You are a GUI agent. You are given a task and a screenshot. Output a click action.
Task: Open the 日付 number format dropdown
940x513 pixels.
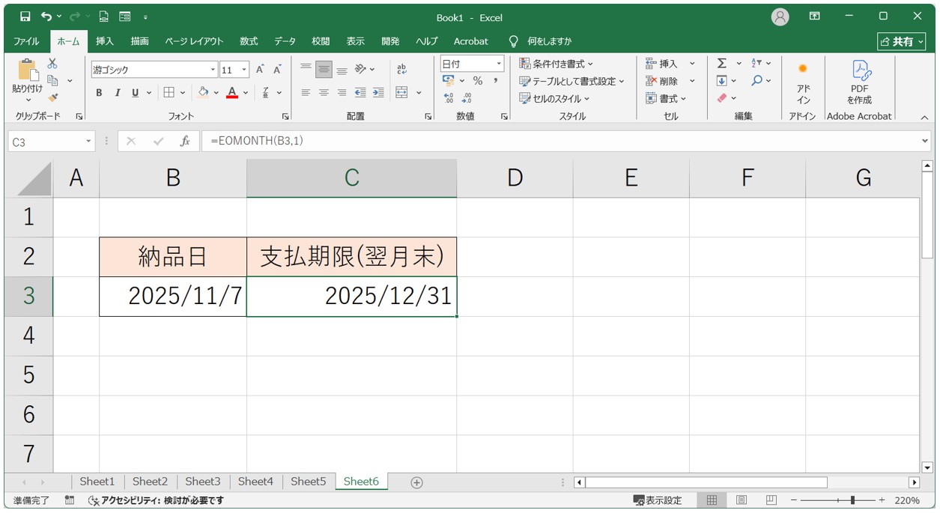coord(498,63)
